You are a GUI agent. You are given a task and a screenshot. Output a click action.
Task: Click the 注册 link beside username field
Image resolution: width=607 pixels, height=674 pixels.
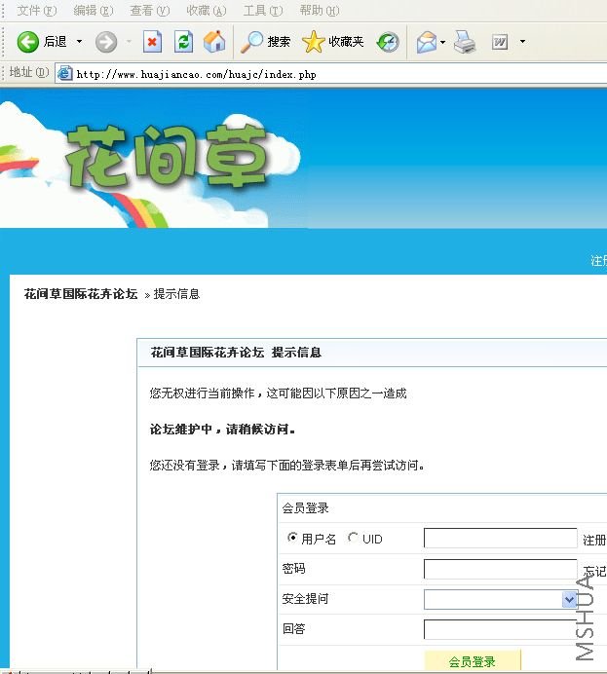(594, 540)
